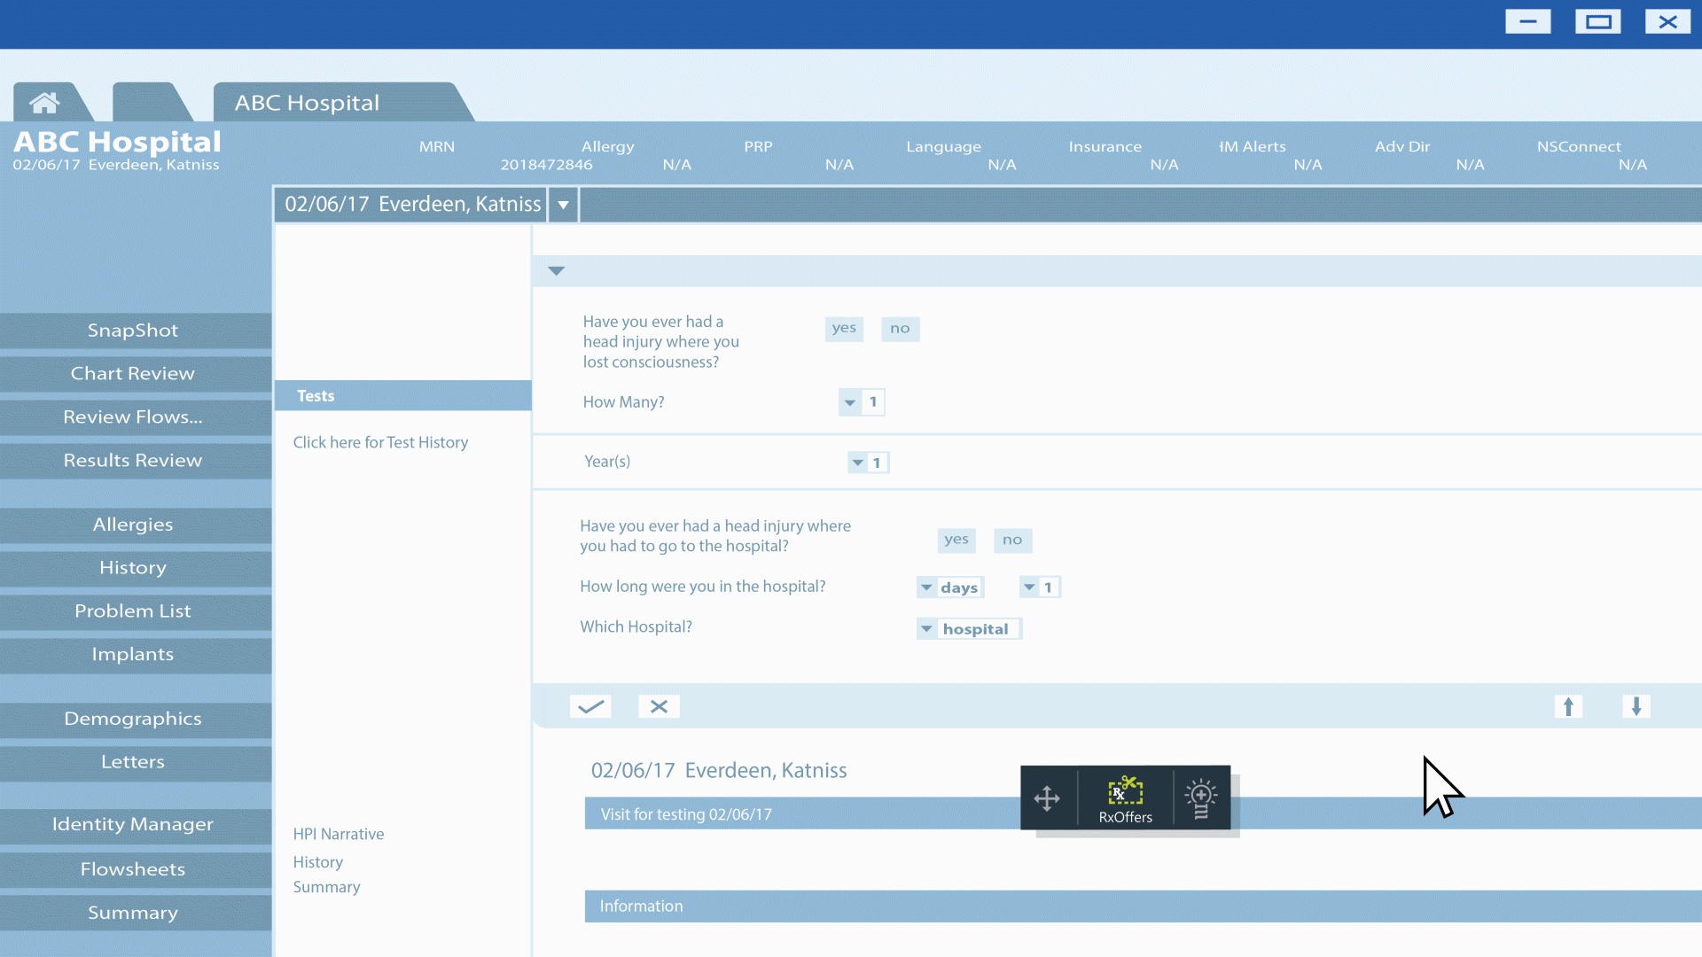This screenshot has height=957, width=1702.
Task: Click the lightbulb suggestions icon
Action: click(x=1201, y=799)
